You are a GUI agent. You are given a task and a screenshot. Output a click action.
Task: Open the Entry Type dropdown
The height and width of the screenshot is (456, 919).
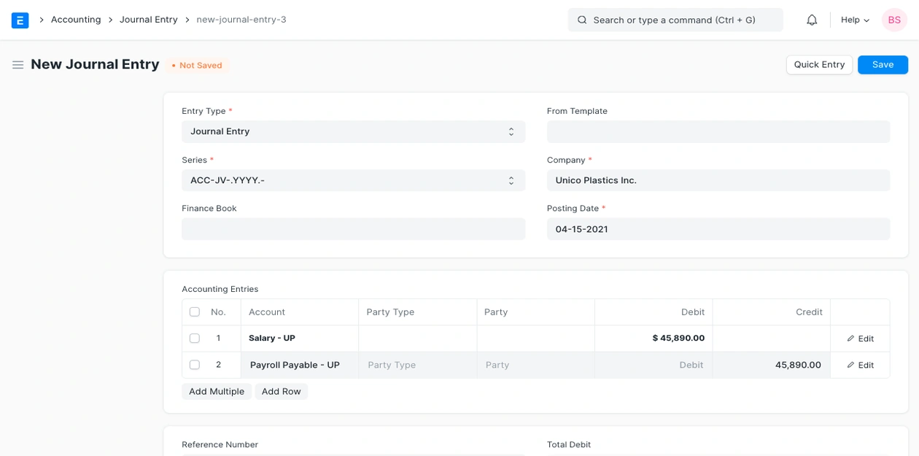353,131
